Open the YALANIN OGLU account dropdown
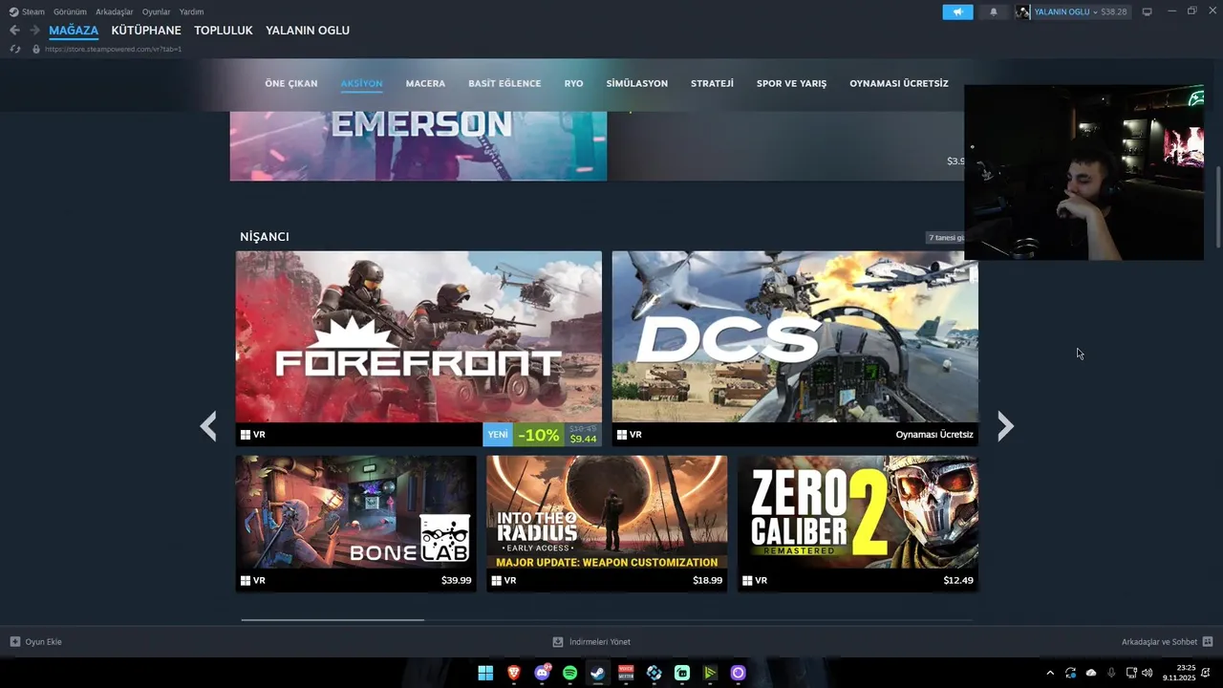1223x688 pixels. (x=1065, y=11)
